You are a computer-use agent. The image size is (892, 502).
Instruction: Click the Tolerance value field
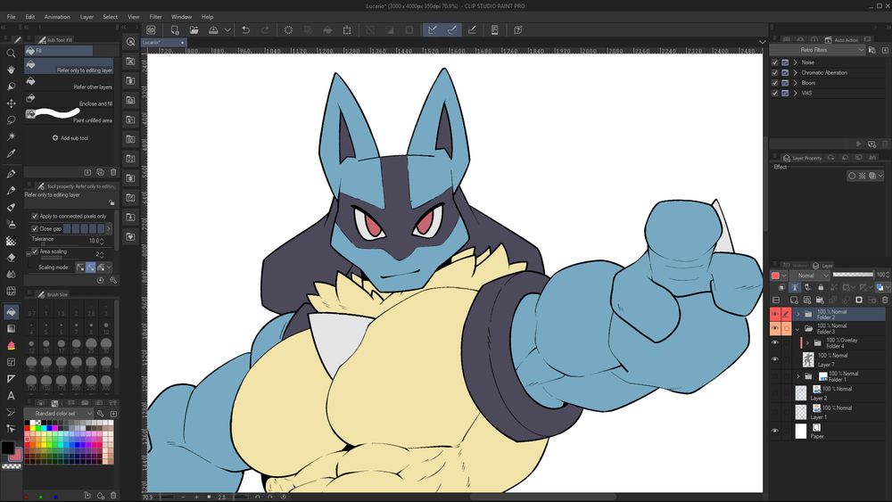[95, 241]
